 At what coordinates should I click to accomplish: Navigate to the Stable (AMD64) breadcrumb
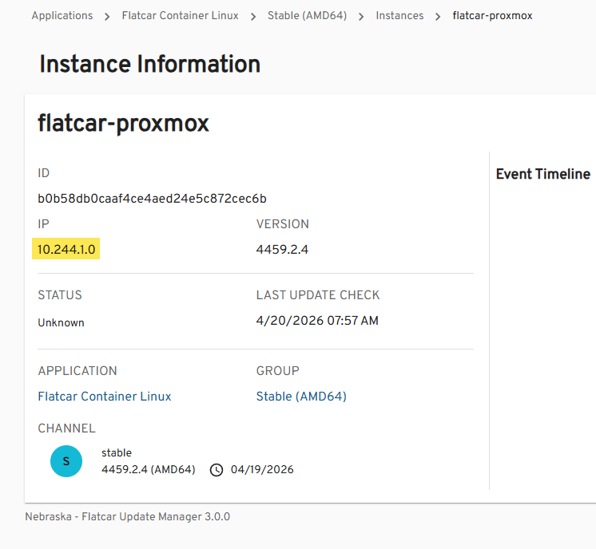point(307,16)
